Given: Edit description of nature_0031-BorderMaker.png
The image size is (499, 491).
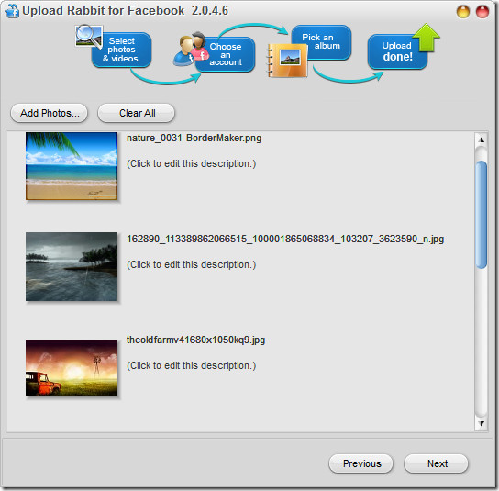Looking at the screenshot, I should tap(192, 163).
